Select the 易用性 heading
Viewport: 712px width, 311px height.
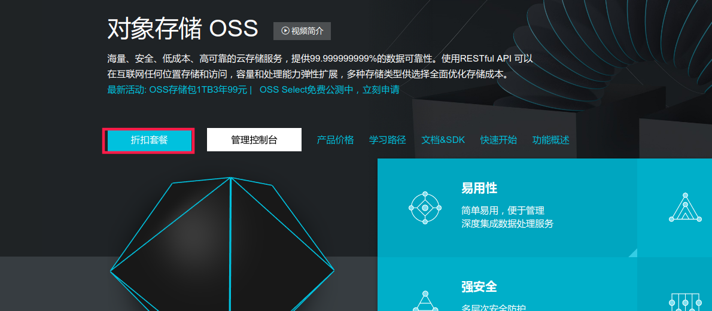(x=479, y=188)
